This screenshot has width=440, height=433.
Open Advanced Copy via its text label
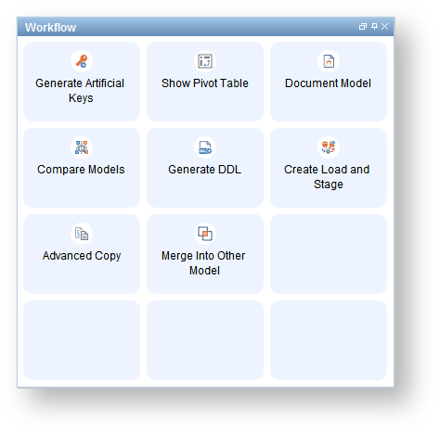coord(82,256)
